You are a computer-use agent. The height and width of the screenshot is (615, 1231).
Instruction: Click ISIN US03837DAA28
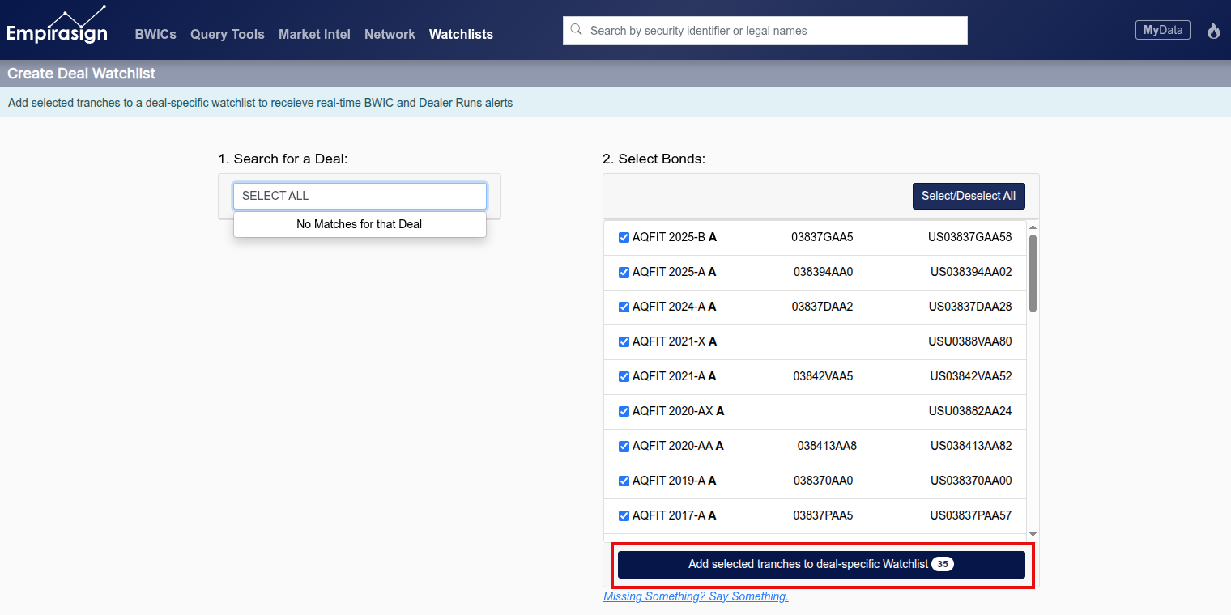tap(970, 307)
